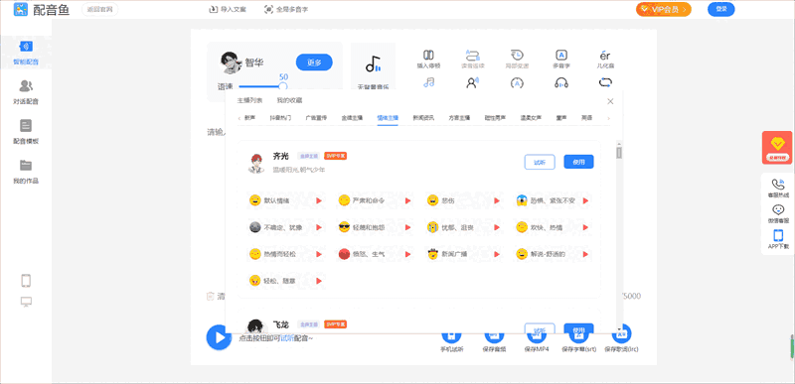Play 悲伤 emotion sample
Screen dimensions: 795x384
[x=497, y=200]
